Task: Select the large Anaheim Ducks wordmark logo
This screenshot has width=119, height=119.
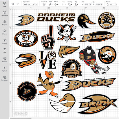Action: pos(89,84)
